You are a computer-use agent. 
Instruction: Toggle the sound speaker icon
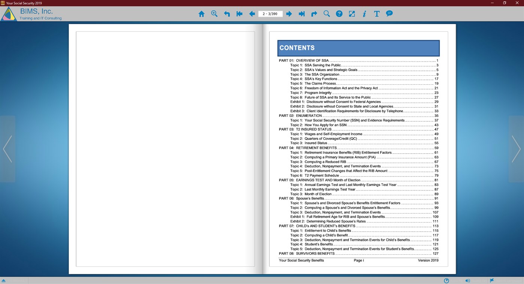tap(467, 281)
